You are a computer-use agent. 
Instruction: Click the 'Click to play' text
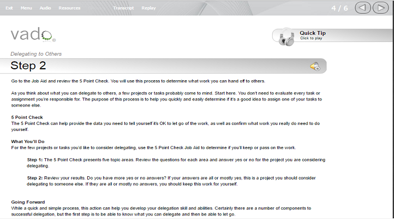(x=311, y=38)
